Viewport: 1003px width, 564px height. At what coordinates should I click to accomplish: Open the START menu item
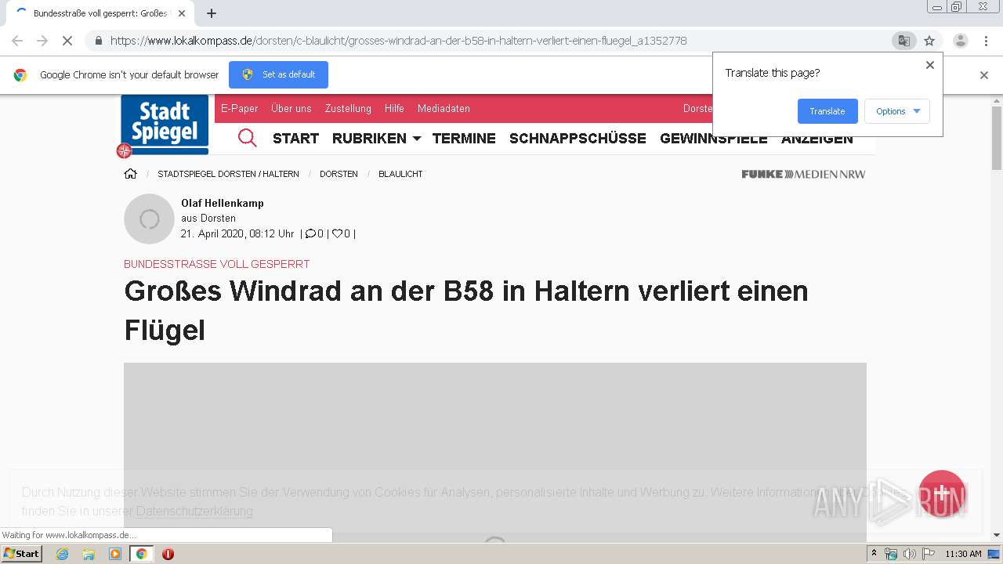point(295,138)
